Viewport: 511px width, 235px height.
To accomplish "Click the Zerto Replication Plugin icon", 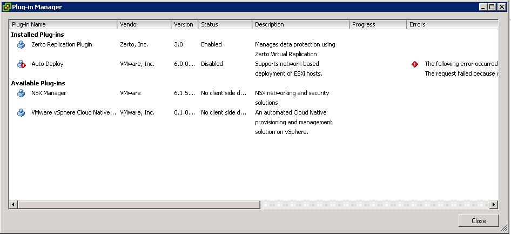I will pos(21,45).
